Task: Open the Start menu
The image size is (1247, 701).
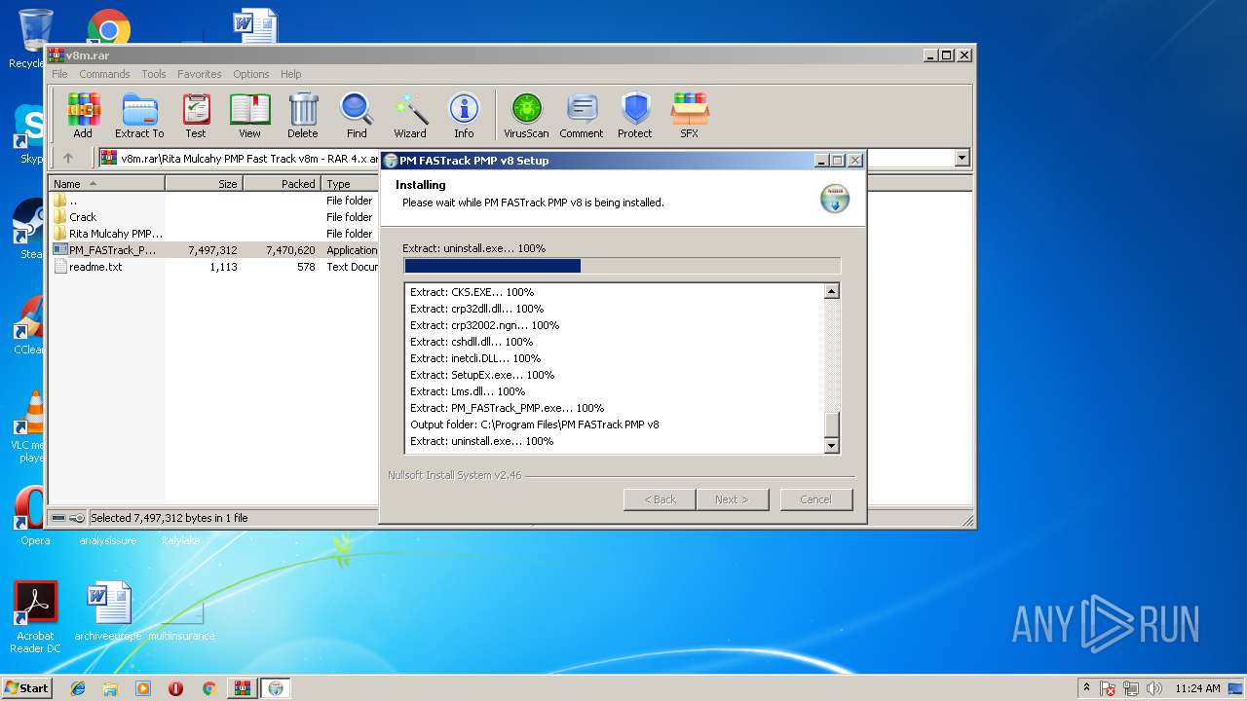Action: coord(26,687)
